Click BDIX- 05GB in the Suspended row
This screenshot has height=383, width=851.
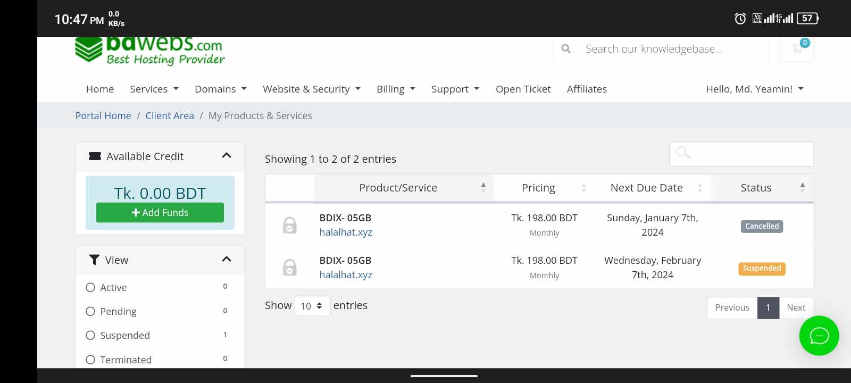[345, 260]
